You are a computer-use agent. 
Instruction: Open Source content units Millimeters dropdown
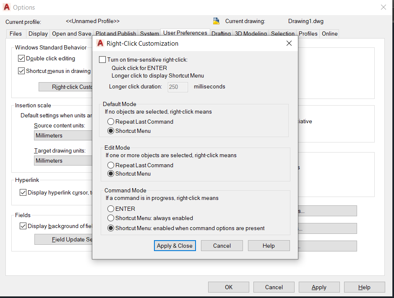tap(63, 135)
